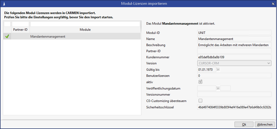The image size is (277, 129).
Task: Toggle the aktiv checkbox
Action: click(x=200, y=82)
